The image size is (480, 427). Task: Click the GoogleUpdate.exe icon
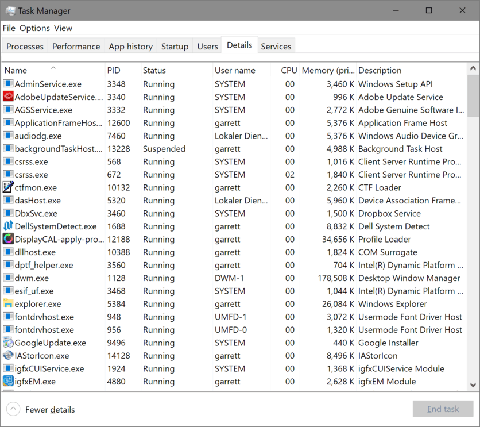(x=8, y=342)
